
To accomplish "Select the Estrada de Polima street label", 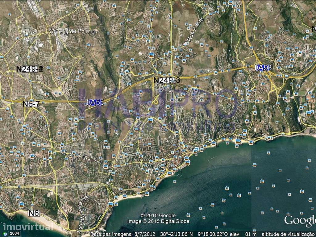I will tap(72, 32).
